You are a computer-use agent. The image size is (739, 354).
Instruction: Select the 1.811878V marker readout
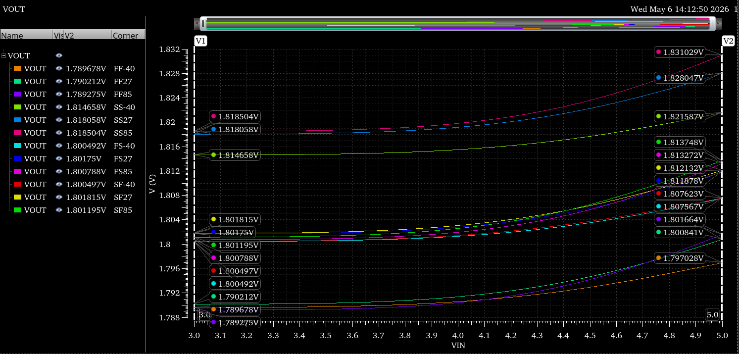679,181
